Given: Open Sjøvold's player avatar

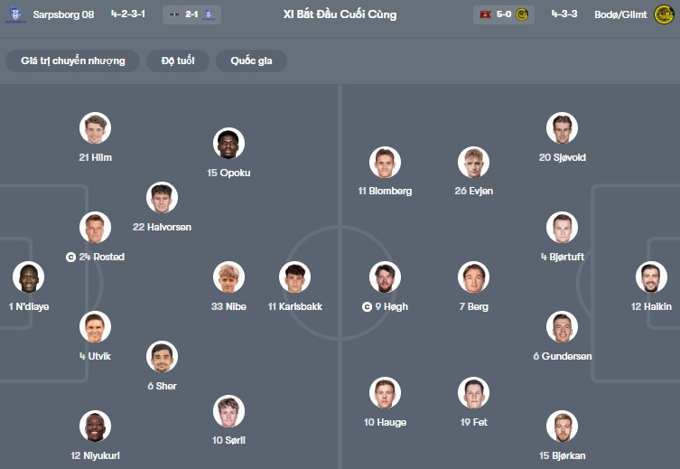Looking at the screenshot, I should tap(562, 128).
